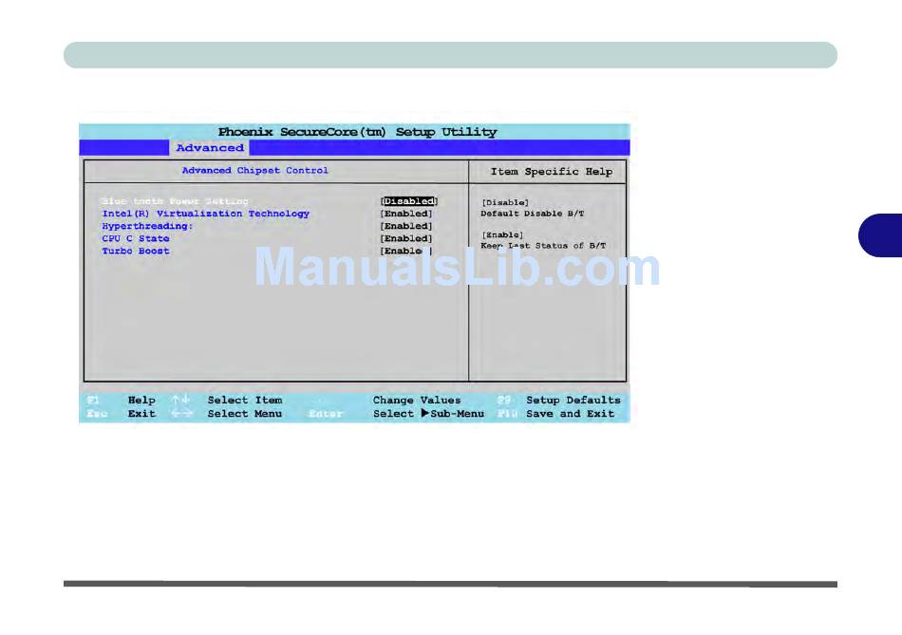Click the F9 key icon

click(505, 401)
